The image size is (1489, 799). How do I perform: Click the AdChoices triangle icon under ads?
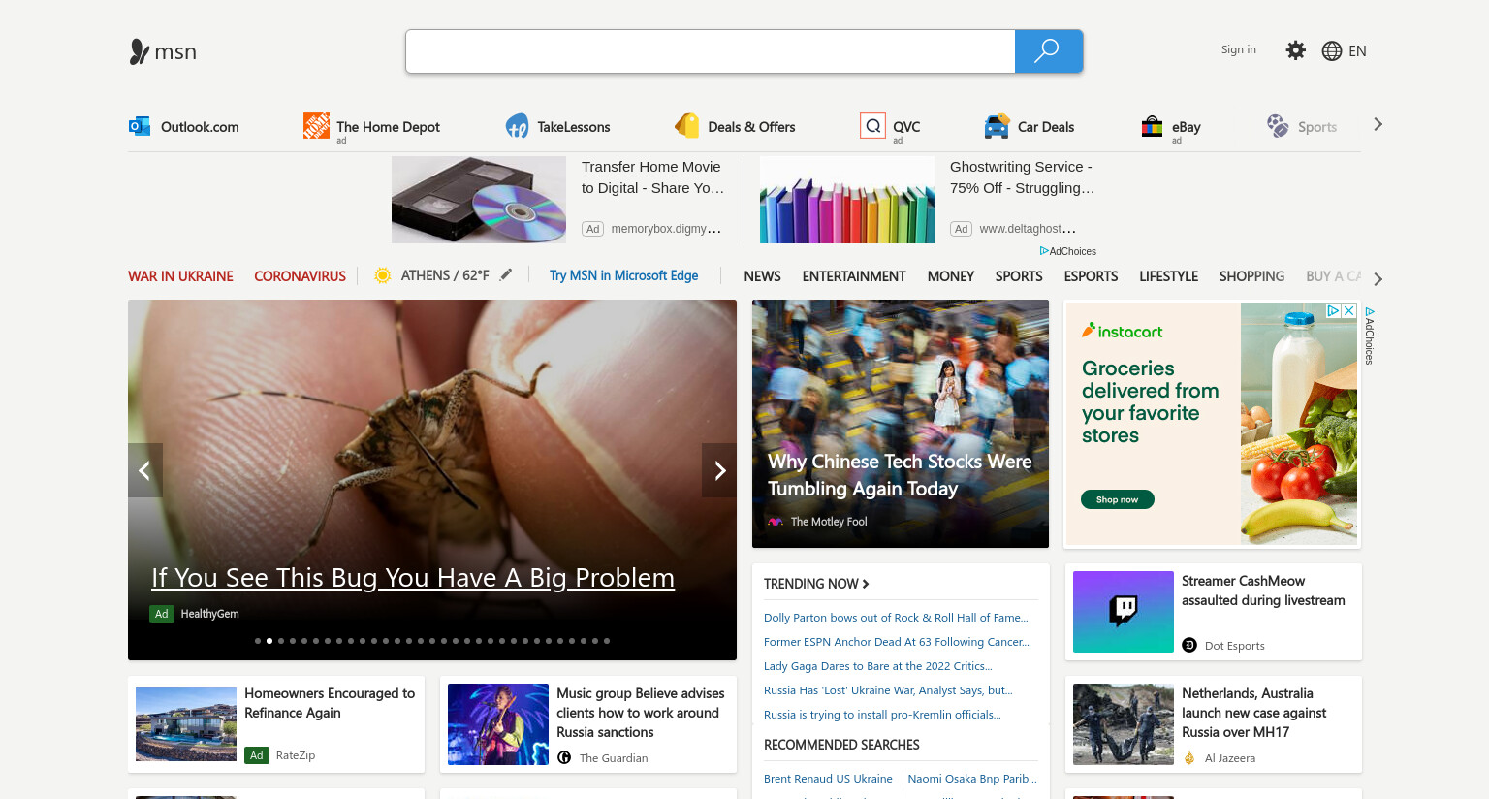(1044, 251)
